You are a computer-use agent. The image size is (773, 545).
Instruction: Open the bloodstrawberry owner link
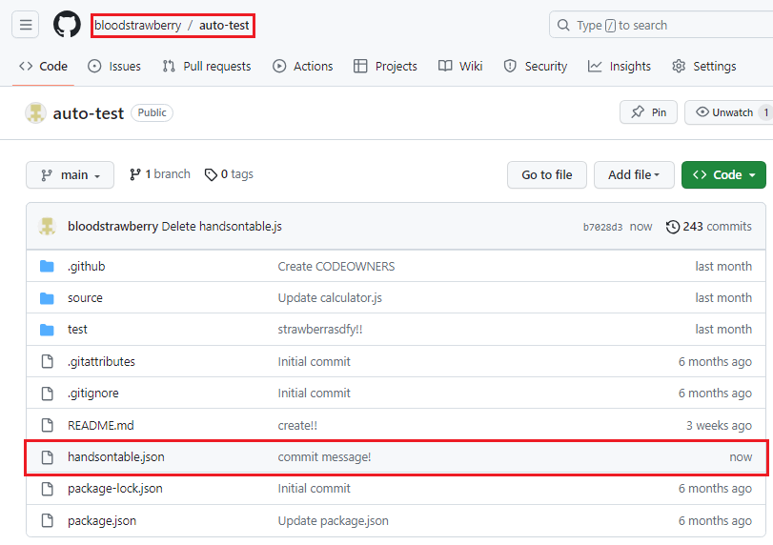tap(137, 25)
